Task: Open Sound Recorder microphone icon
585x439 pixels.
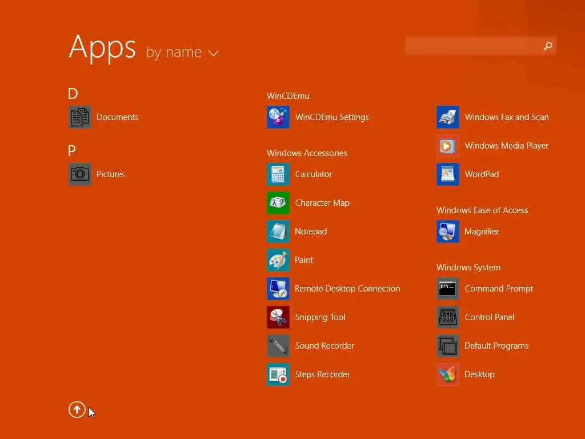Action: [x=278, y=346]
